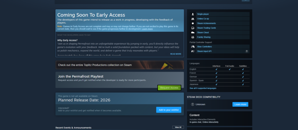Click the Steam Input API icon

click(x=193, y=51)
